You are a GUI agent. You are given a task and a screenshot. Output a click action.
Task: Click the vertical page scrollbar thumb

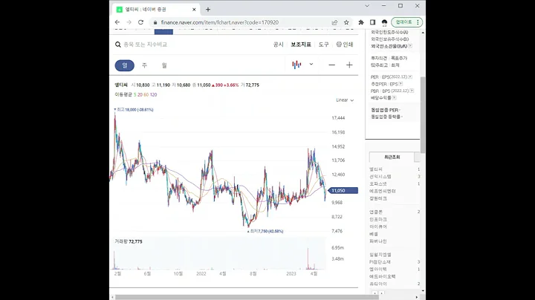[423, 114]
